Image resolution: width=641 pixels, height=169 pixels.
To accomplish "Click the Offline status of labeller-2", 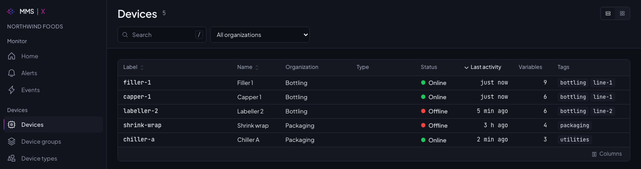I will click(434, 111).
